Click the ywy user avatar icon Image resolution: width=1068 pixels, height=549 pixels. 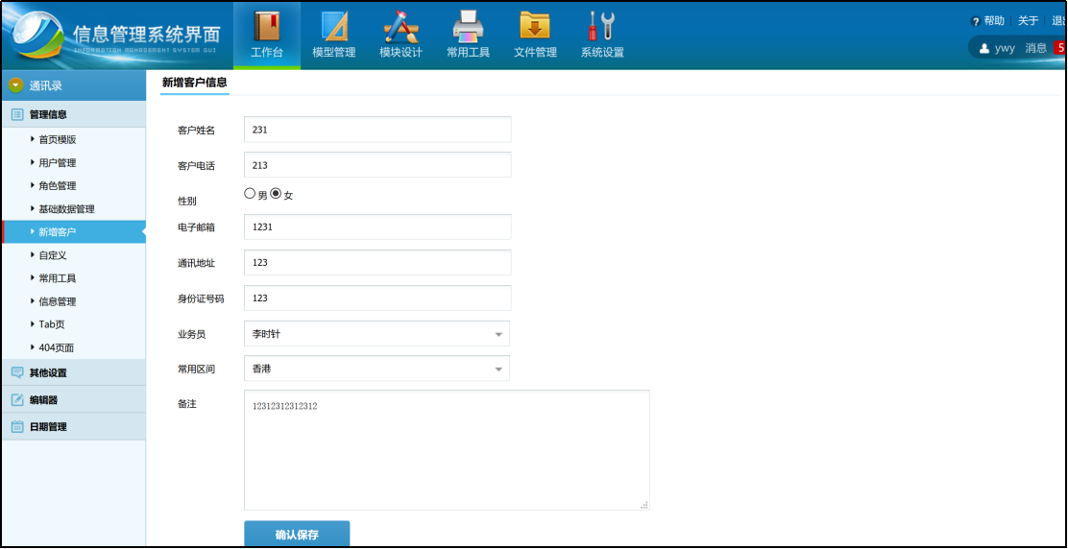point(984,48)
